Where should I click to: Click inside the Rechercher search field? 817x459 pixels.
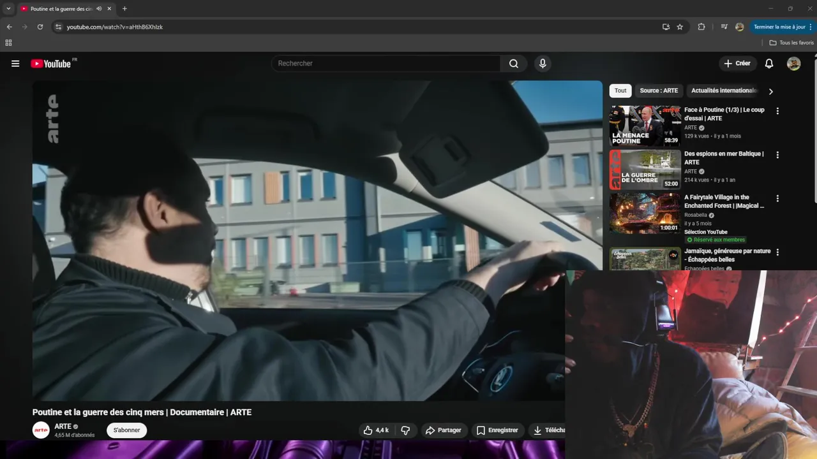[x=386, y=64]
